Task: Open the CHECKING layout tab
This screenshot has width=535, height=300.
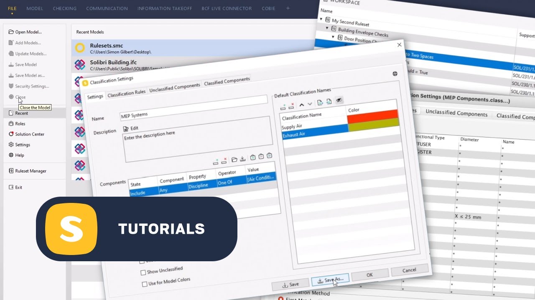Action: (65, 8)
